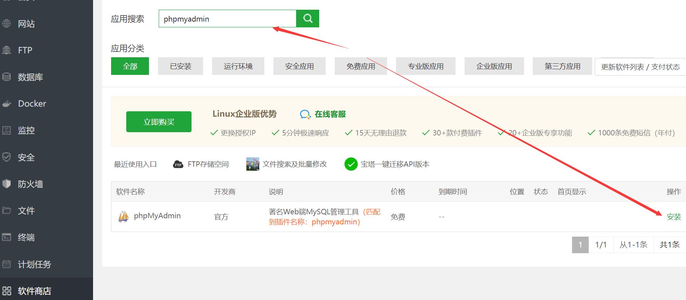The width and height of the screenshot is (686, 300).
Task: Click the 在线客服 chat bubble icon
Action: click(x=305, y=115)
